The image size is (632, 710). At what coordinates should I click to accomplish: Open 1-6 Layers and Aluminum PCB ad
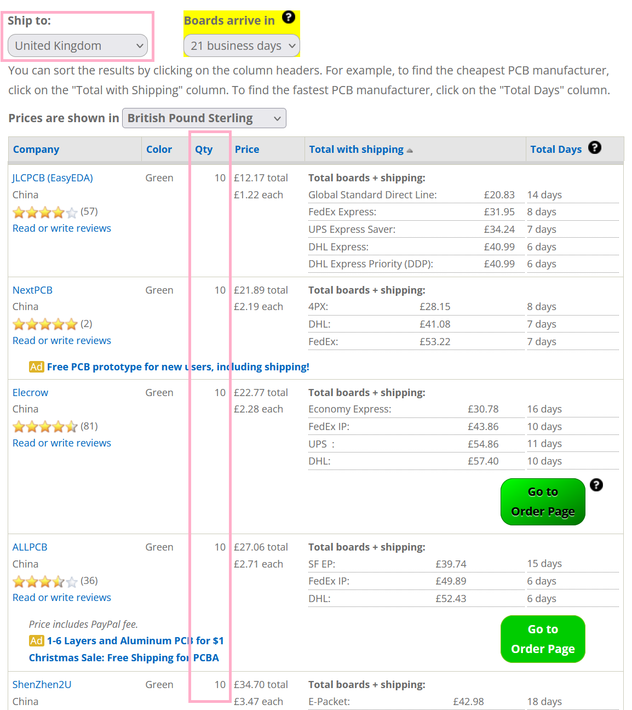coord(135,641)
